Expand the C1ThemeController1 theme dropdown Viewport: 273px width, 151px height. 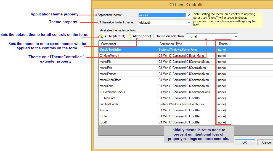(x=164, y=23)
